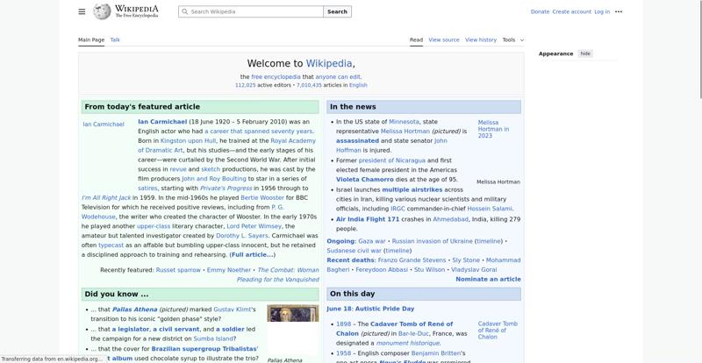Open the Sumba Island link
The width and height of the screenshot is (702, 363).
point(213,338)
